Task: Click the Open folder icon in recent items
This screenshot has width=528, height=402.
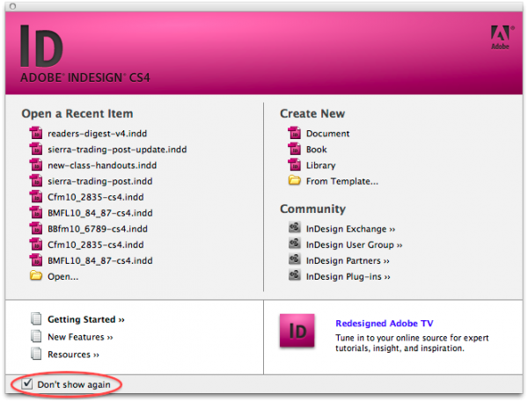Action: pyautogui.click(x=36, y=276)
